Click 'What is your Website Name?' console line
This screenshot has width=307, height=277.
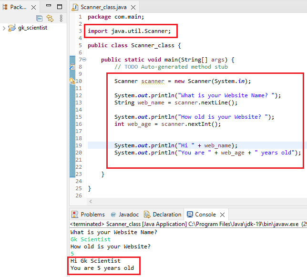click(x=114, y=232)
